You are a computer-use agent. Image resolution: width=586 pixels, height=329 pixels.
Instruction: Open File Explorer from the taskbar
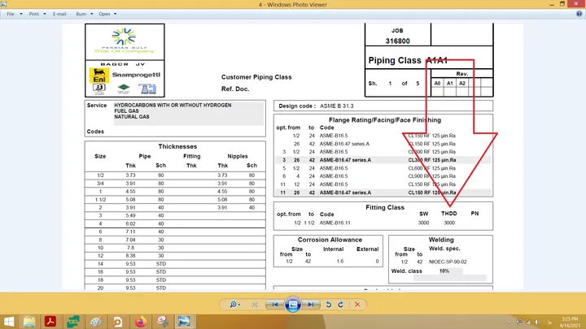[x=29, y=322]
